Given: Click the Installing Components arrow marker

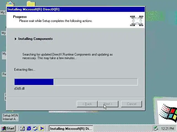Looking at the screenshot, I should click(x=15, y=39).
